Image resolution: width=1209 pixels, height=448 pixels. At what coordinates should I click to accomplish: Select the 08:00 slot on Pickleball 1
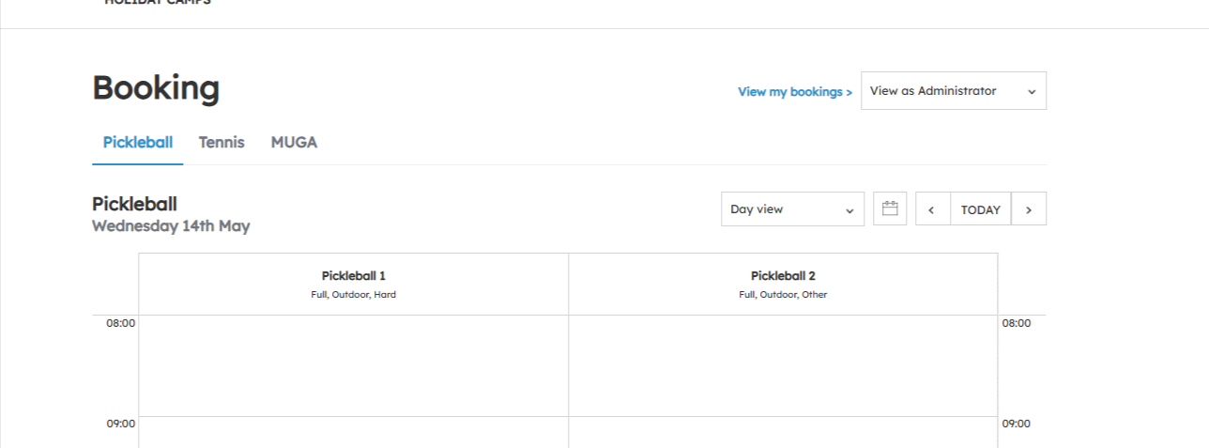point(353,365)
